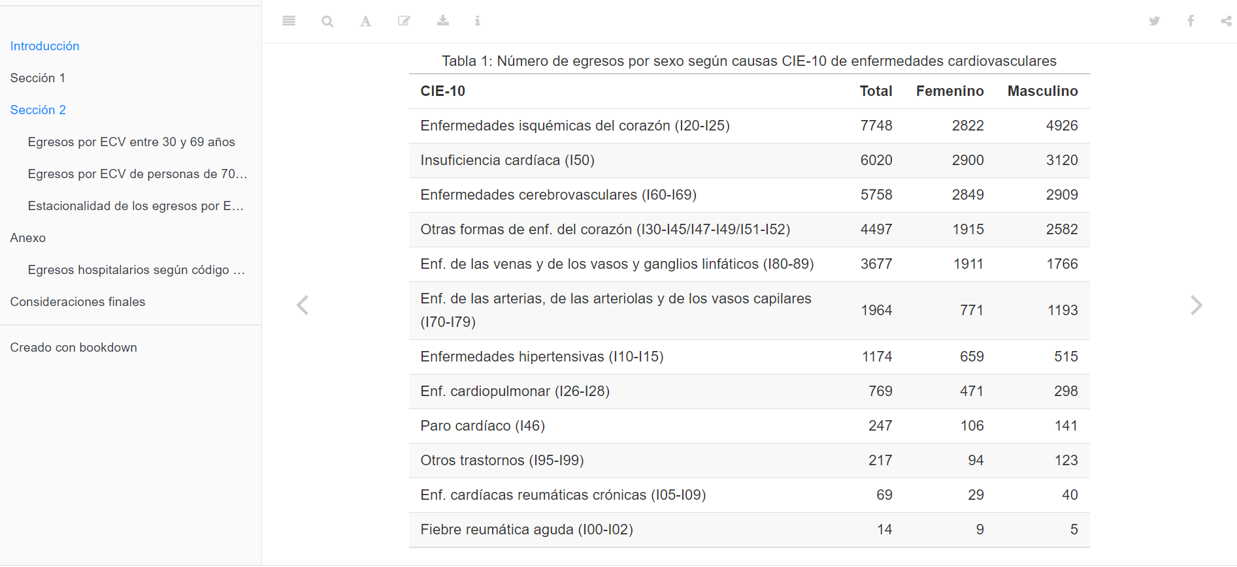Open the share options icon

[1226, 21]
